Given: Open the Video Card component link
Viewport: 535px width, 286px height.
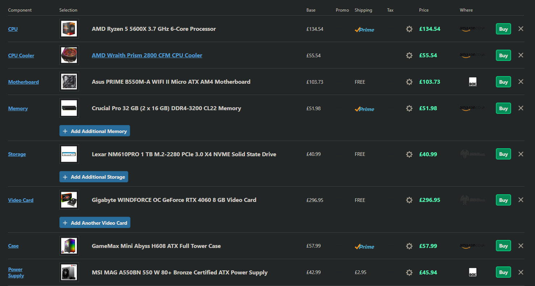Looking at the screenshot, I should (x=21, y=200).
